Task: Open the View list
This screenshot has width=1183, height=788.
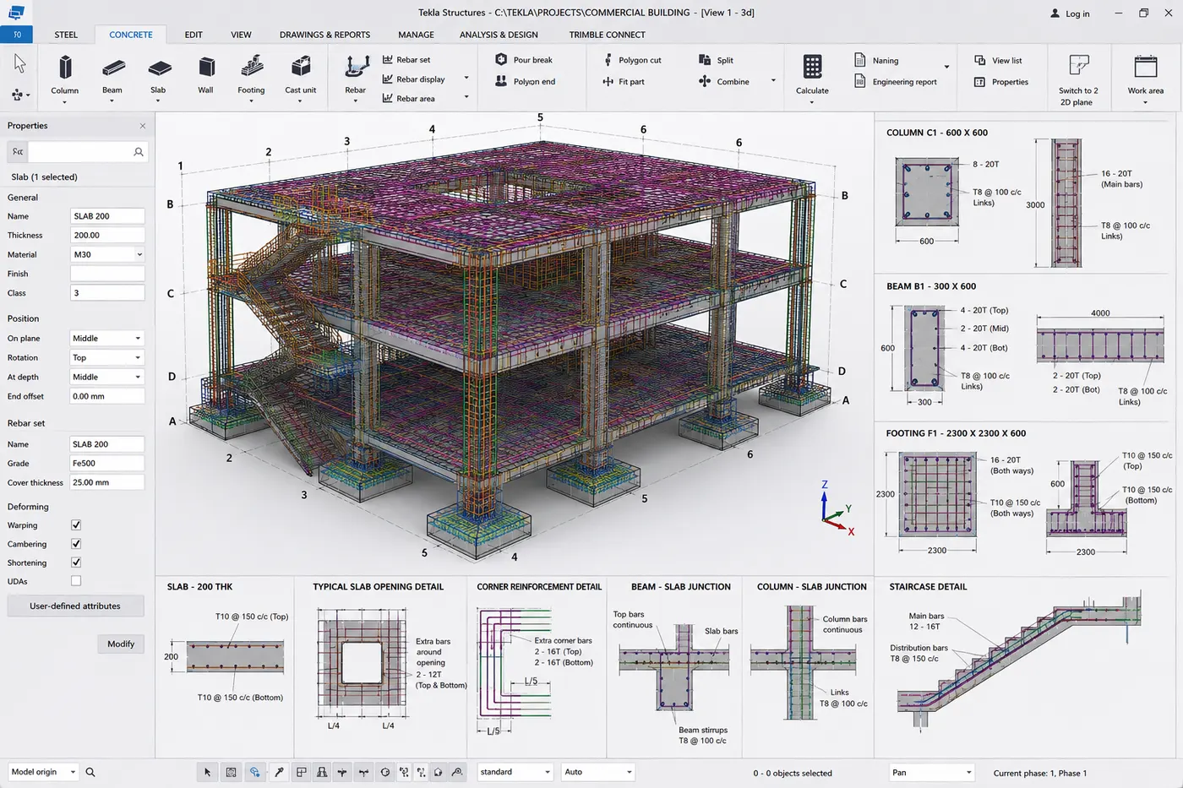Action: click(998, 61)
